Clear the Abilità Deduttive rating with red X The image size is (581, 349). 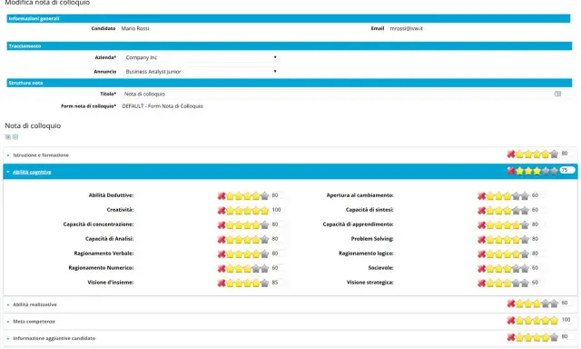(222, 195)
